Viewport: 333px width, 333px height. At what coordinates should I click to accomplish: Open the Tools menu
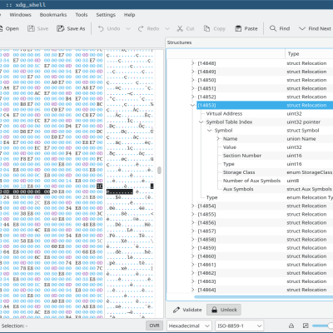(x=82, y=15)
